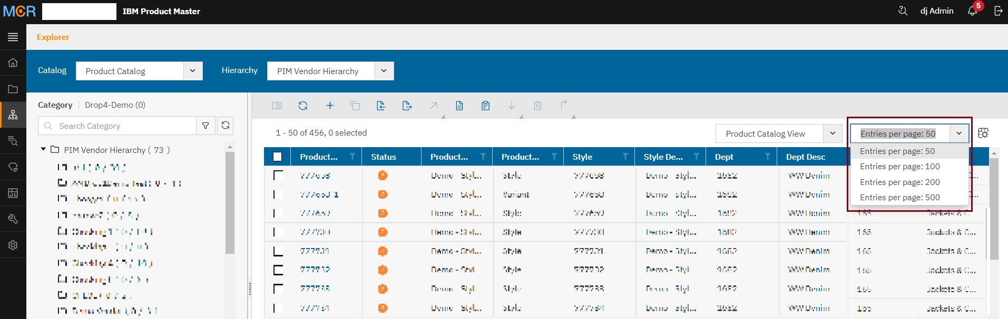Image resolution: width=1008 pixels, height=319 pixels.
Task: Click the Style column header
Action: (583, 157)
